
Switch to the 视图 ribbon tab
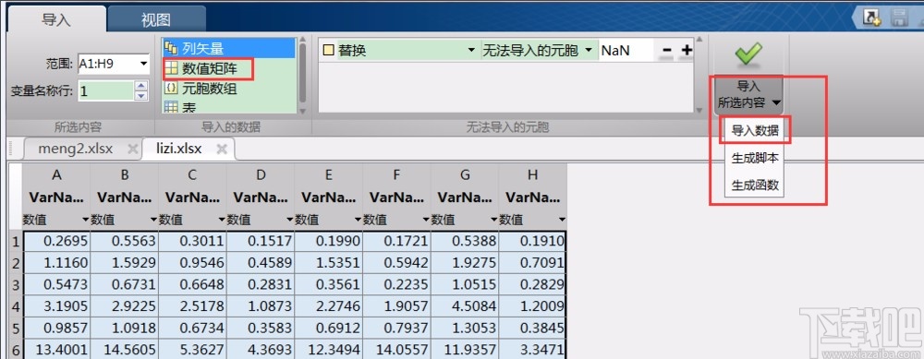(156, 19)
